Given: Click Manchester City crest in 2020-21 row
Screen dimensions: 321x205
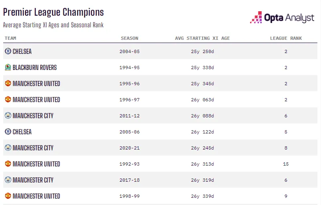Looking at the screenshot, I should (8, 148).
